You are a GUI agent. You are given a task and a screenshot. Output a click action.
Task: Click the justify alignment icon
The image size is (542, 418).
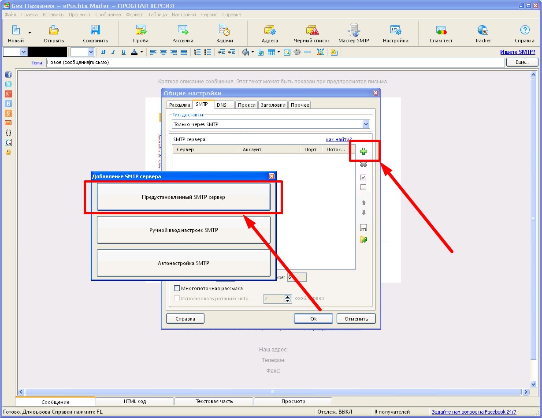[x=184, y=52]
